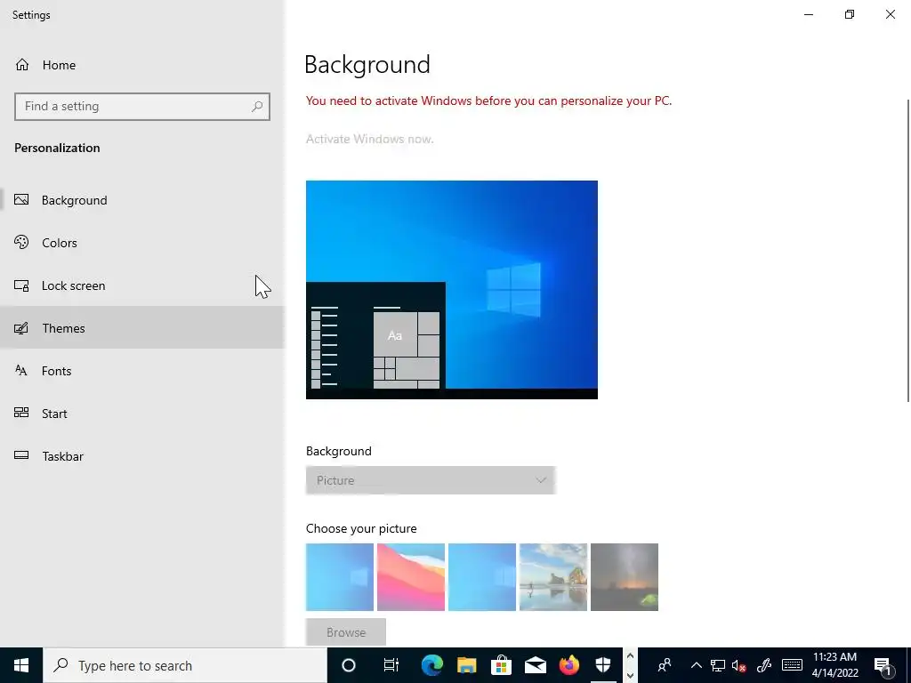Screen dimensions: 911x683
Task: Open the notification Action Center icon
Action: pyautogui.click(x=883, y=665)
